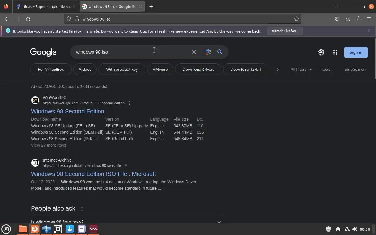Click the page vertical scrollbar
Screen dimensions: 376x235
tap(375, 59)
